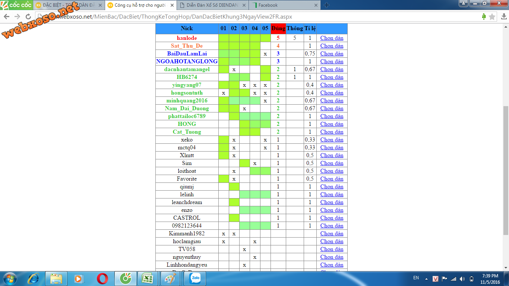509x286 pixels.
Task: Open a new browser tab
Action: (327, 5)
